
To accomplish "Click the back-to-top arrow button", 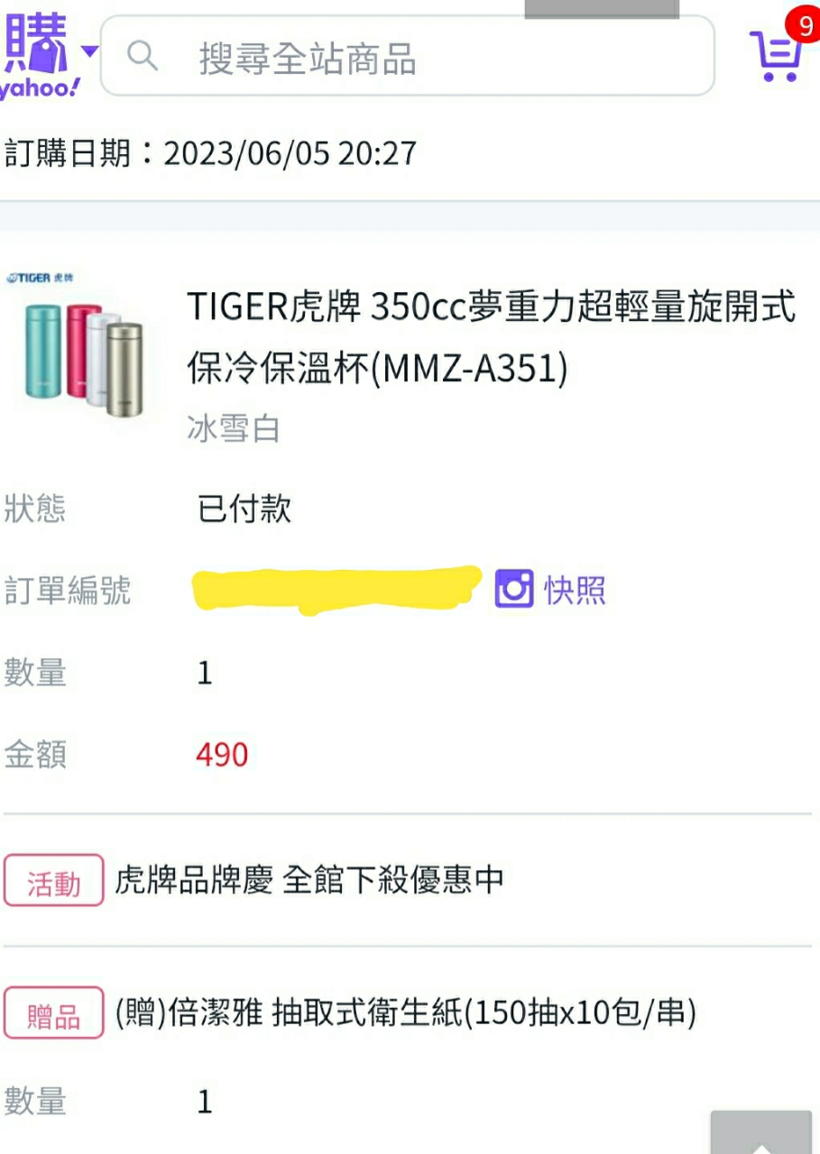I will [x=761, y=1132].
